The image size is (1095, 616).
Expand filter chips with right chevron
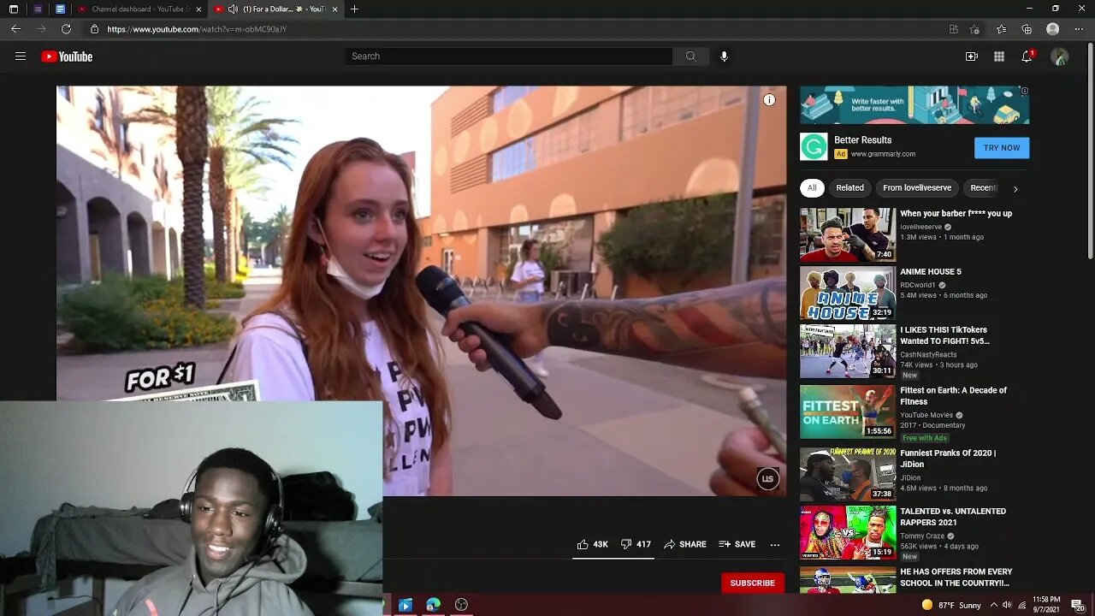pos(1015,189)
